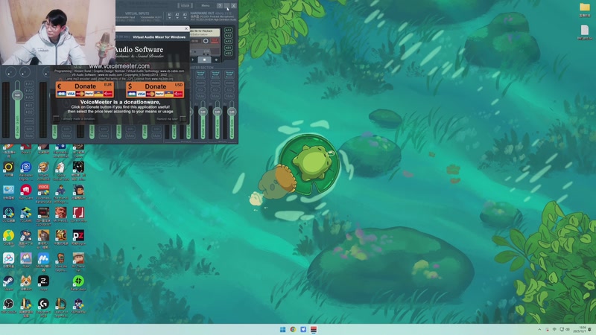
Task: Toggle recorder A1 bus output button
Action: click(228, 30)
